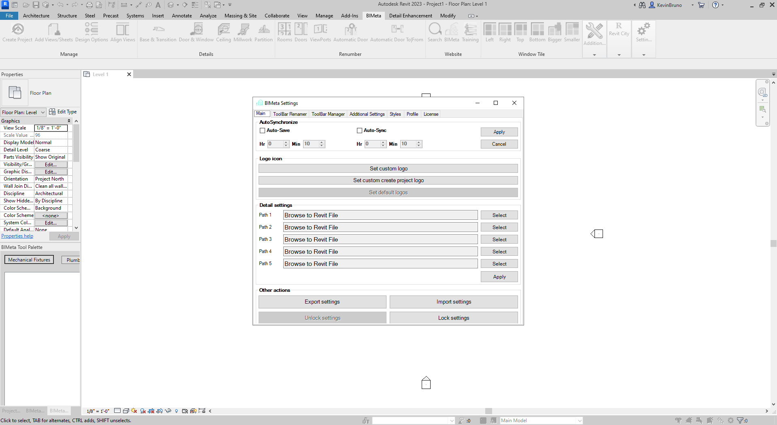This screenshot has width=777, height=425.
Task: Click the Set custom logo button
Action: coord(388,168)
